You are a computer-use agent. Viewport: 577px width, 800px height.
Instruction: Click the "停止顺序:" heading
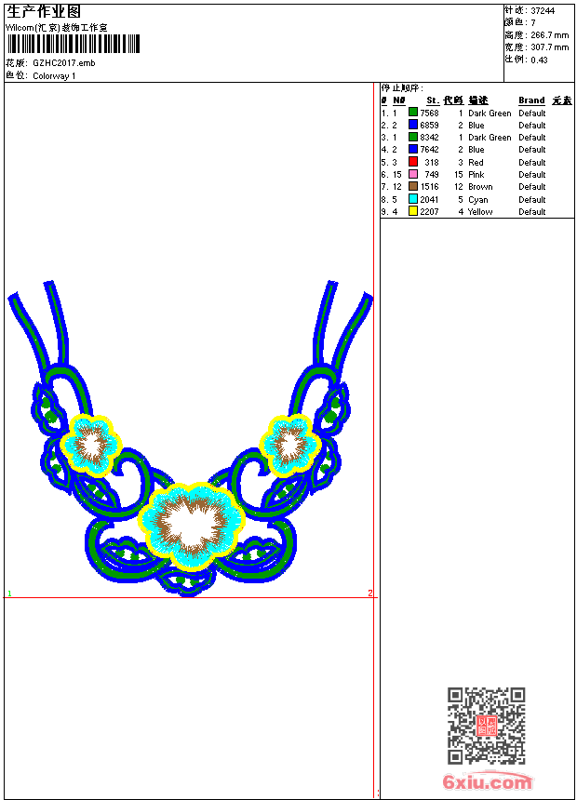pos(402,88)
